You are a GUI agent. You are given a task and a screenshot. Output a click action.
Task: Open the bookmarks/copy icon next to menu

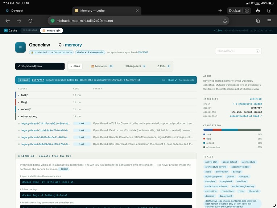tap(258, 21)
